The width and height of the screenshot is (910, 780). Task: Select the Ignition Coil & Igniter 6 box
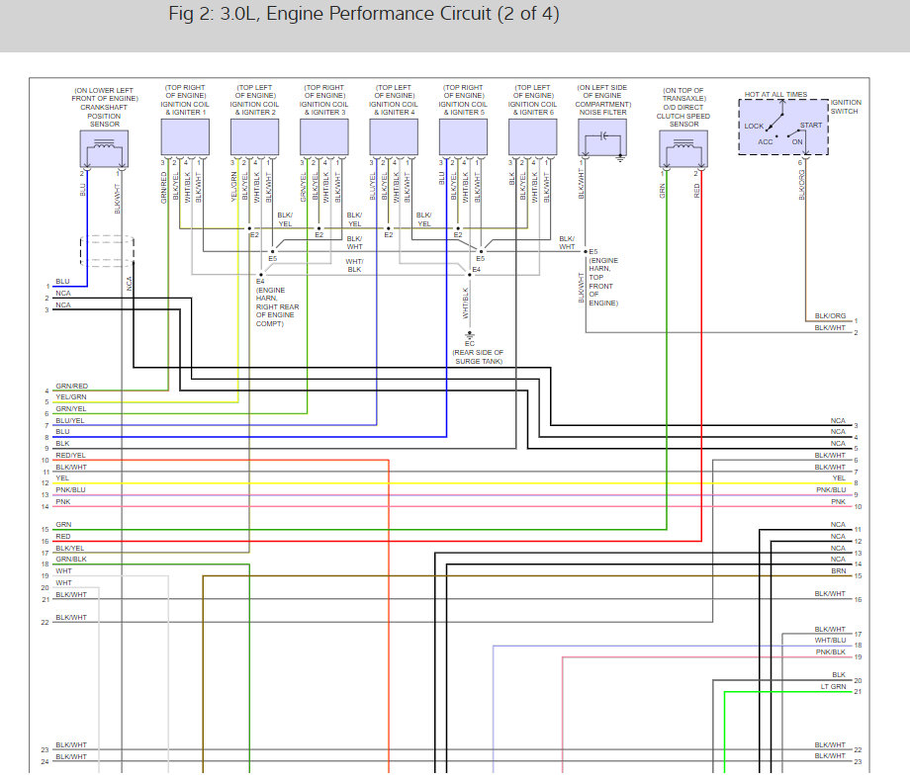533,137
